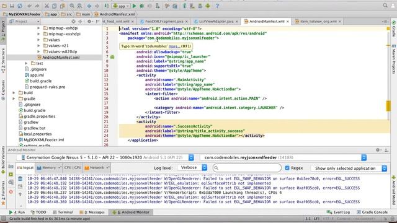Screen dimensions: 397x223
Task: Click Android Monitor settings gear icon
Action: point(378,150)
